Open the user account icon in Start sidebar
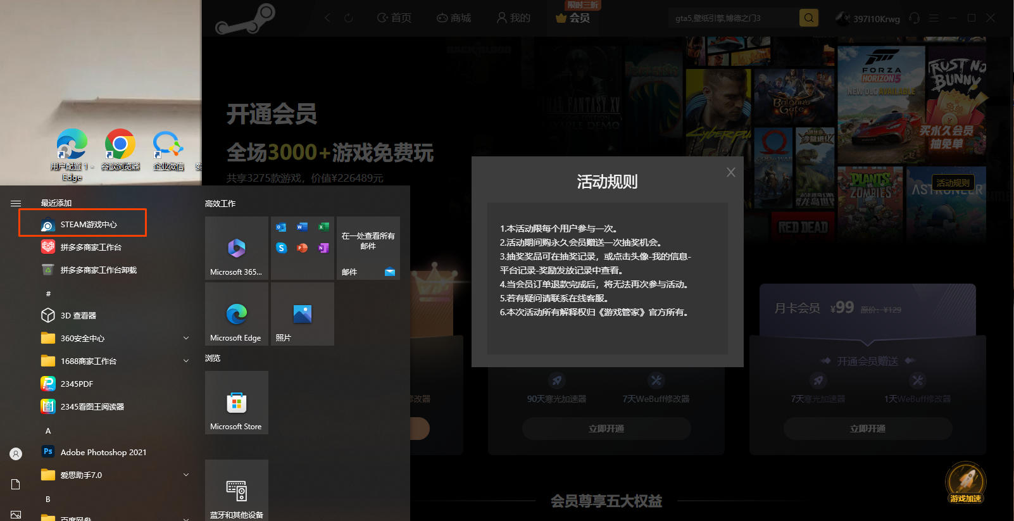The image size is (1014, 521). [x=16, y=454]
